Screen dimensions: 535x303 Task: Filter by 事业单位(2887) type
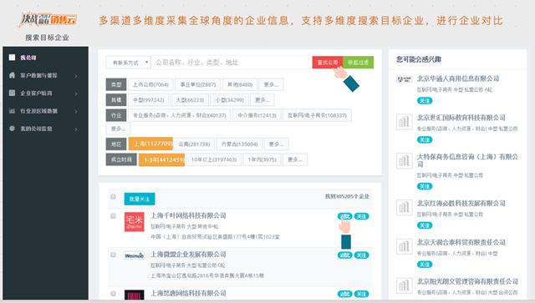point(198,84)
